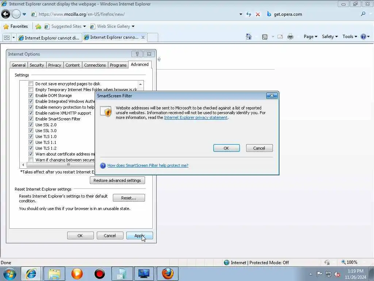Viewport: 374px width, 281px height.
Task: Open Windows Explorer folder taskbar icon
Action: click(x=54, y=274)
